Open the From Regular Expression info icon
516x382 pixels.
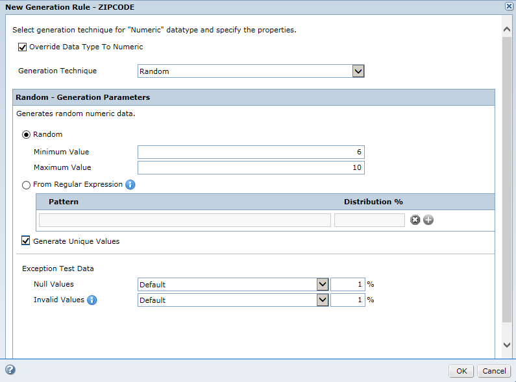tap(130, 185)
